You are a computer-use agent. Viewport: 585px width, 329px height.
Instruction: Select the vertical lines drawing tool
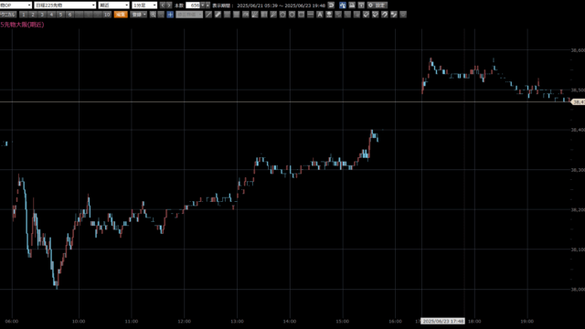tap(264, 15)
